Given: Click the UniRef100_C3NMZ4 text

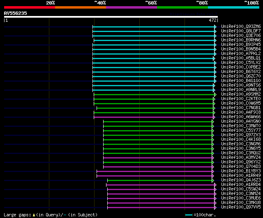Looking at the screenshot, I should click(241, 194).
